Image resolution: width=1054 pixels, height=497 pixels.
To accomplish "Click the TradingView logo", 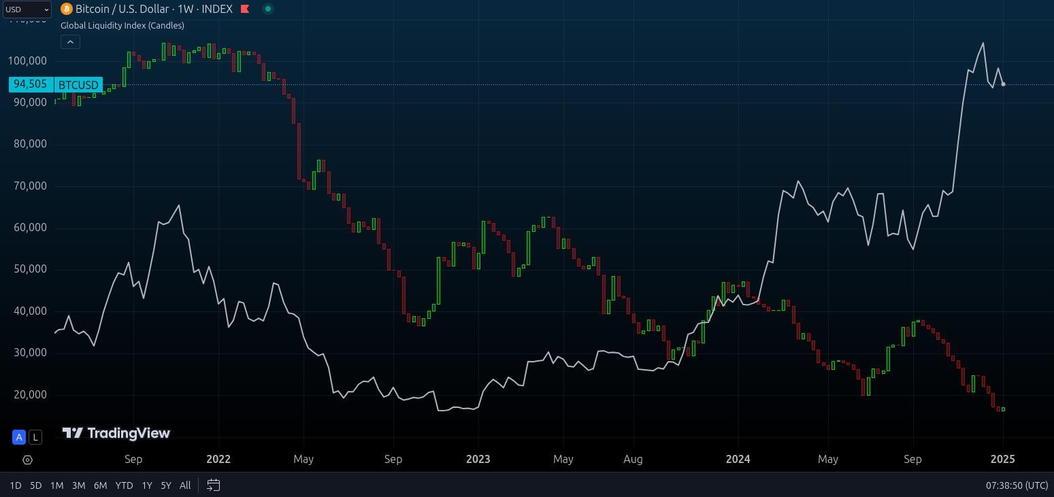I will [x=116, y=433].
